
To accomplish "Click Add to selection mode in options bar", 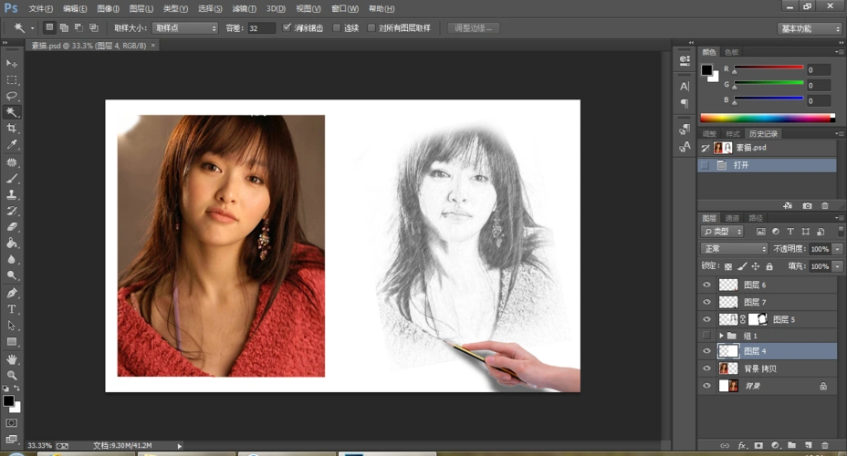I will click(x=64, y=28).
